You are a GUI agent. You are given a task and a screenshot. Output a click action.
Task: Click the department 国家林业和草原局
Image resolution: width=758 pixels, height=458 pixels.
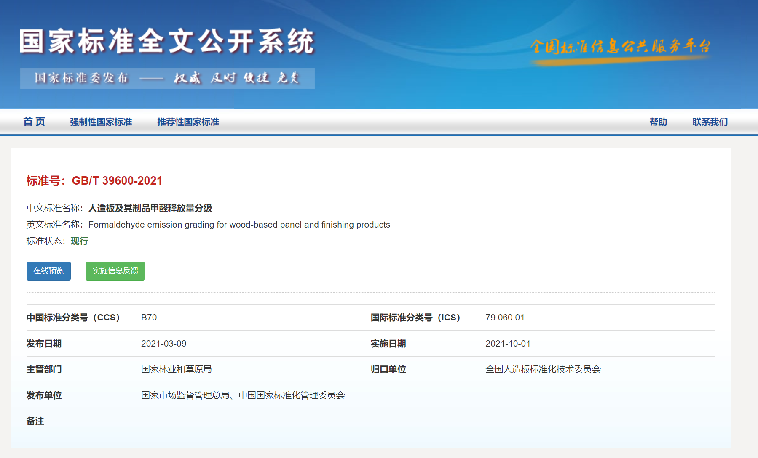pyautogui.click(x=176, y=369)
